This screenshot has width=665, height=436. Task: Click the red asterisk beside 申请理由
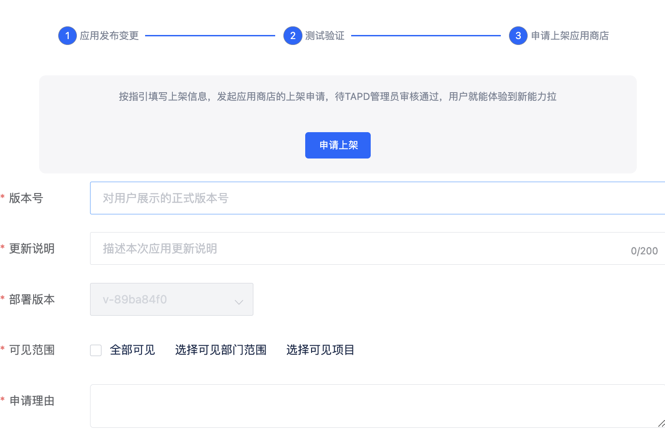pos(3,398)
